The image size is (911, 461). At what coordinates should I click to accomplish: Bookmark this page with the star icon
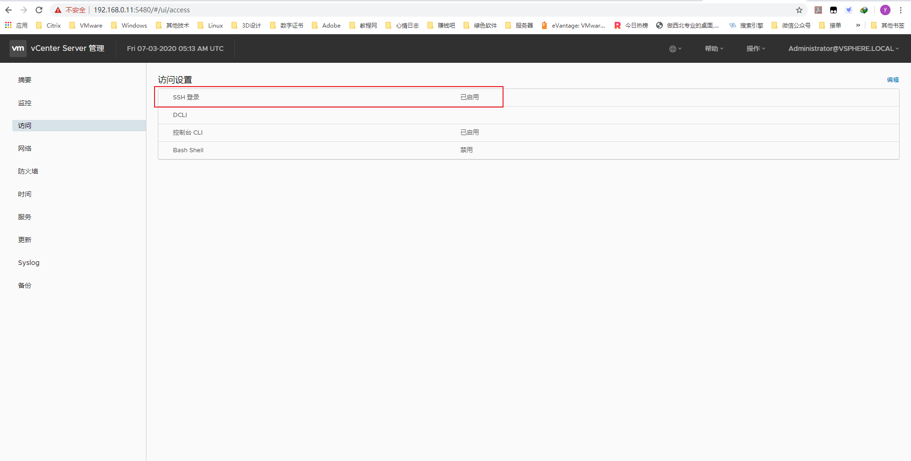pyautogui.click(x=799, y=10)
